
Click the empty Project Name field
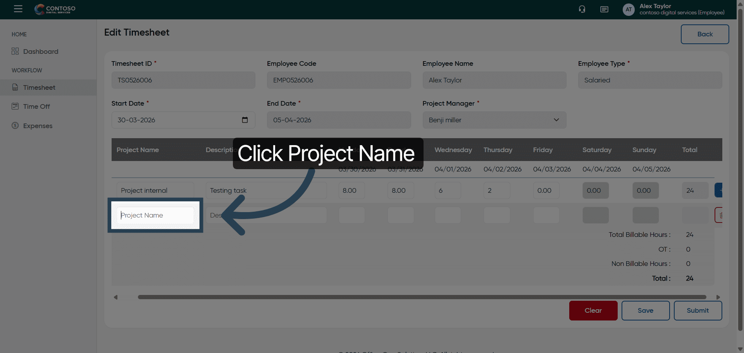click(155, 215)
